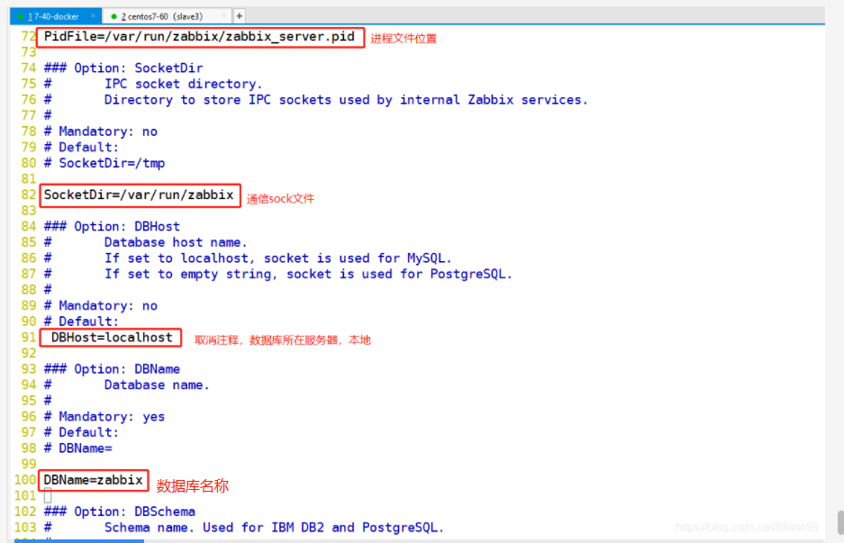Click the 'Database name.' comment line
The height and width of the screenshot is (543, 844).
(157, 385)
